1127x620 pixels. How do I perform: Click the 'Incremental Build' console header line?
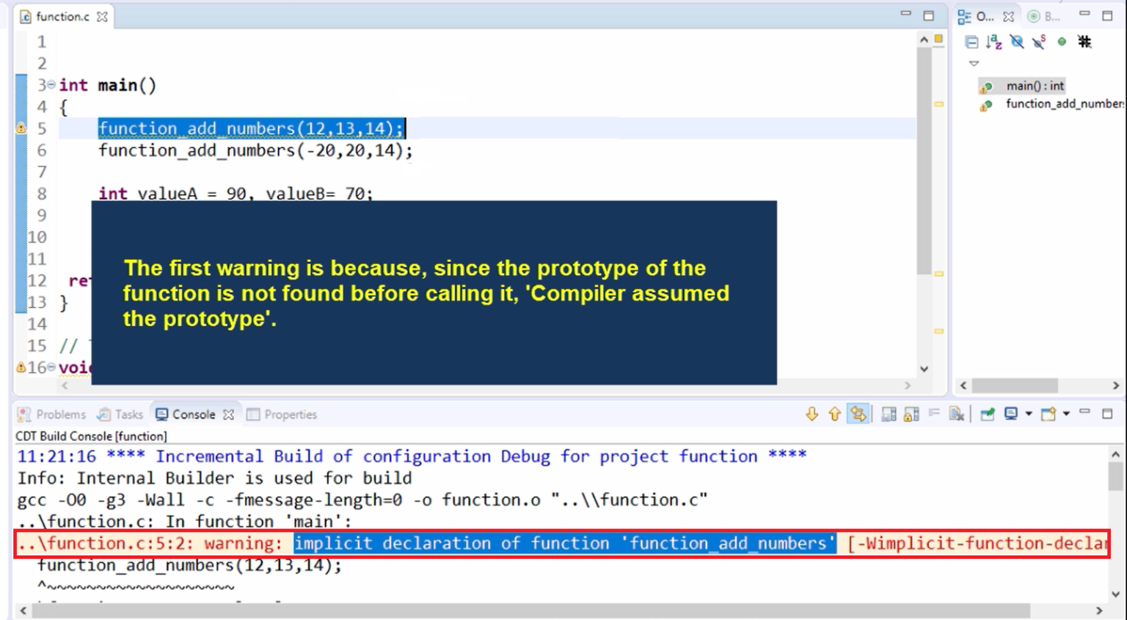(412, 456)
